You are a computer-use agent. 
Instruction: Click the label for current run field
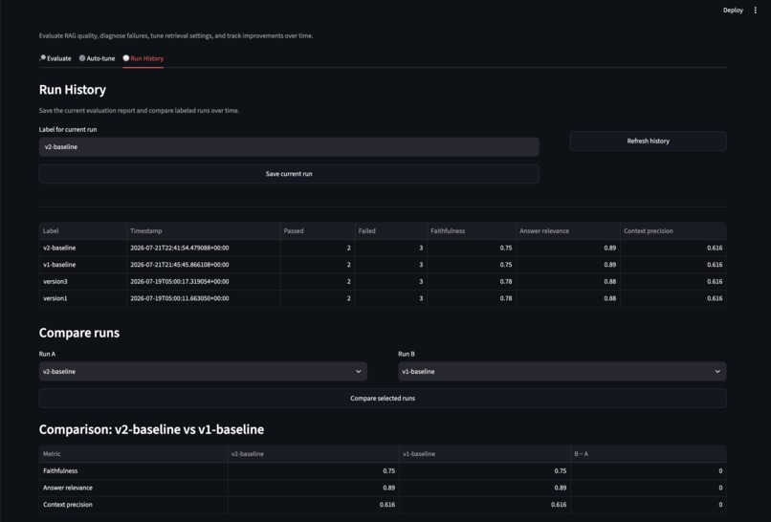(289, 147)
